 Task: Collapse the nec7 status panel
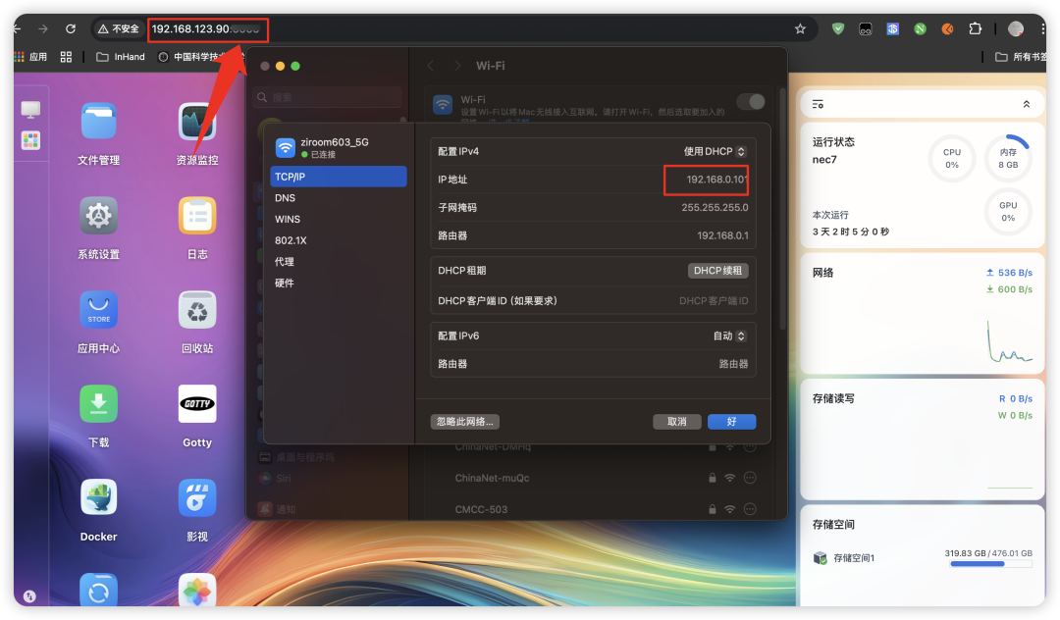1027,103
